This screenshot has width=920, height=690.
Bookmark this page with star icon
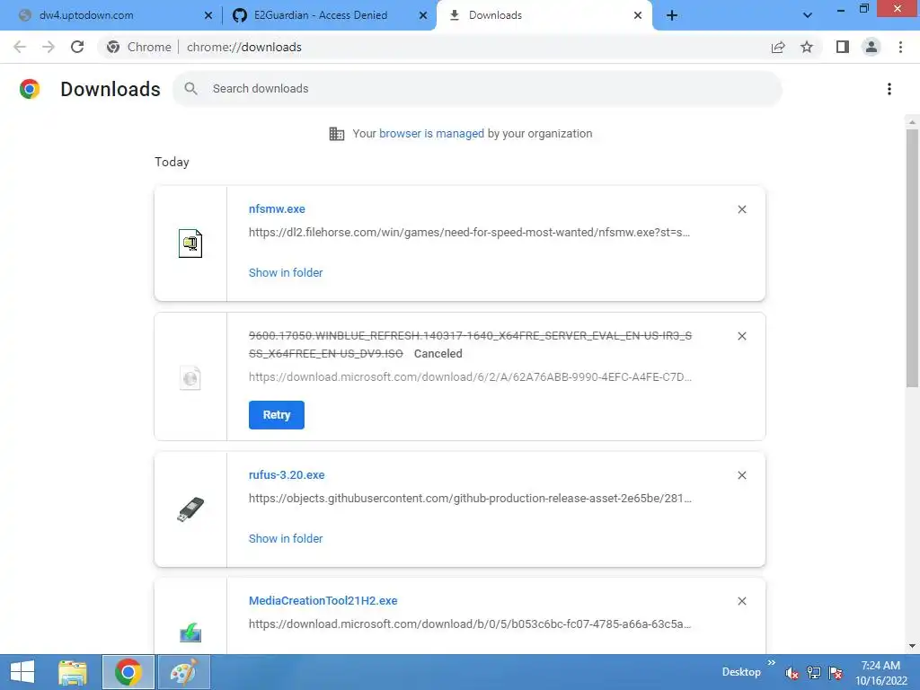[807, 47]
